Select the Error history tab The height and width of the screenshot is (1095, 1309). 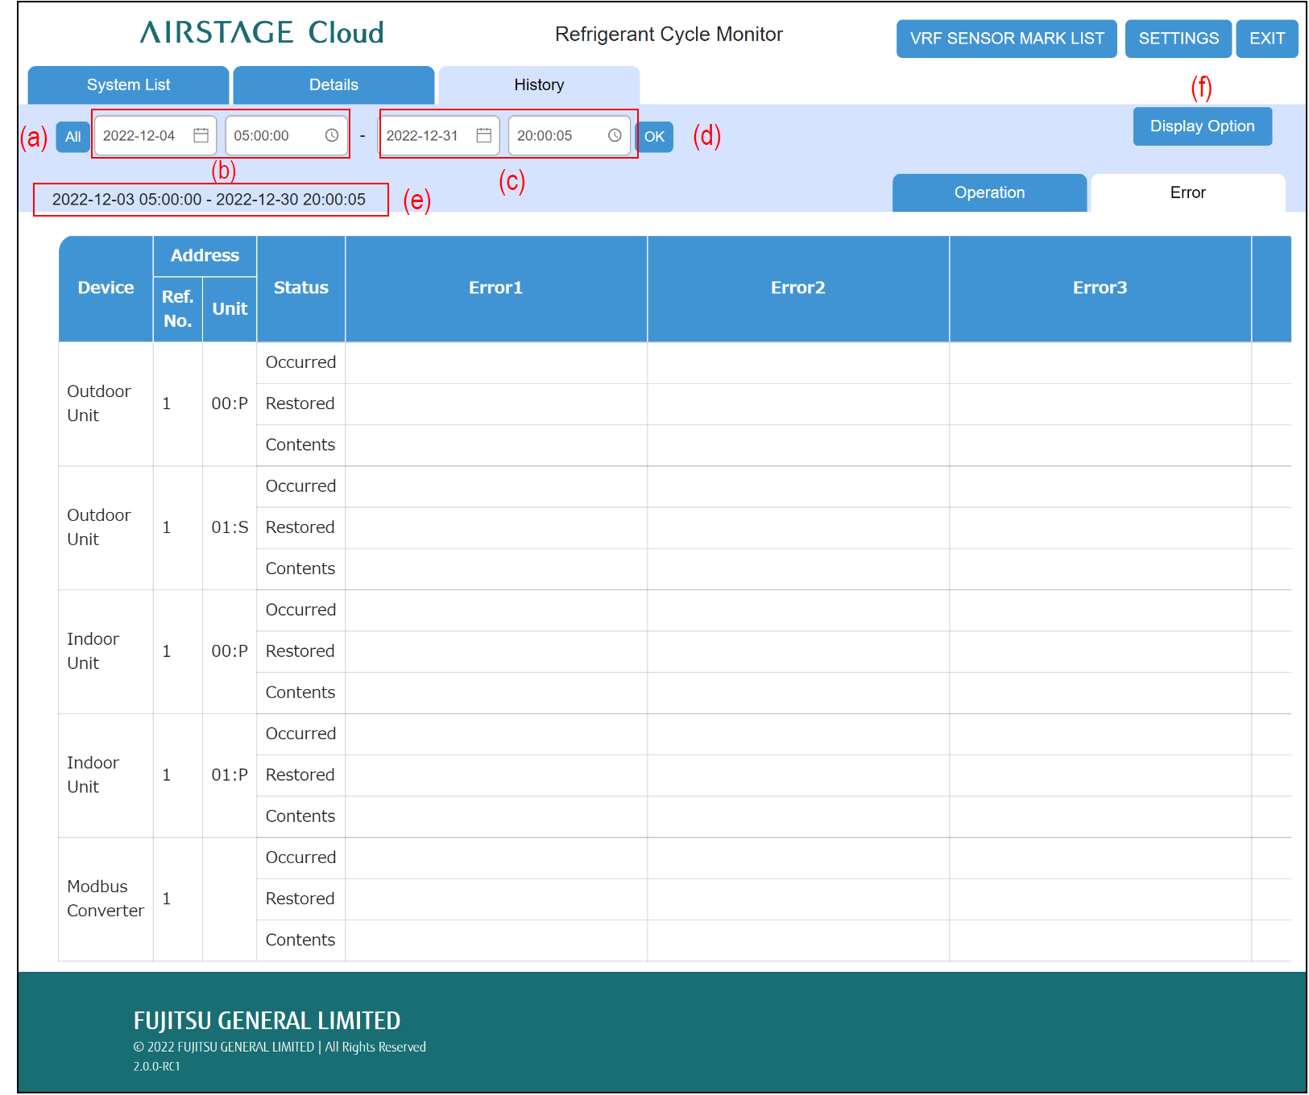(x=1187, y=193)
